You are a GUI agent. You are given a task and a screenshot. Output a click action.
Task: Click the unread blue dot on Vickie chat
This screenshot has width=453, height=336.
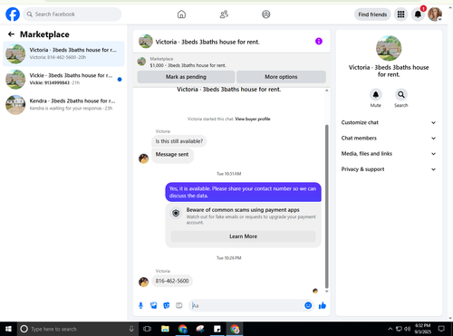click(120, 80)
